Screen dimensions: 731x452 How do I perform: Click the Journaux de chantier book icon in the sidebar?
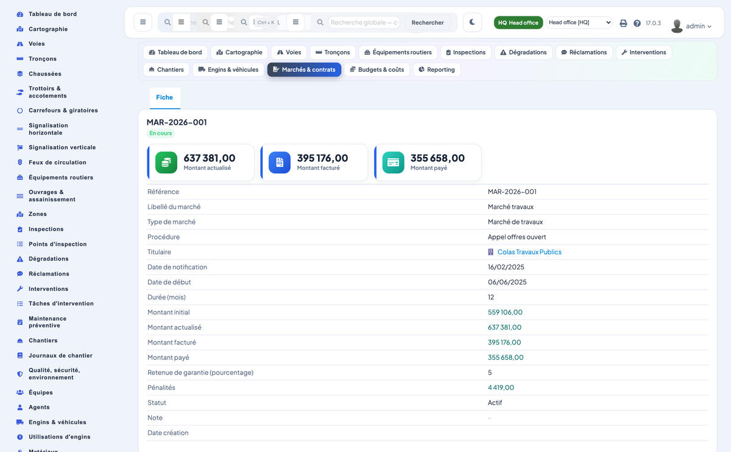click(20, 355)
